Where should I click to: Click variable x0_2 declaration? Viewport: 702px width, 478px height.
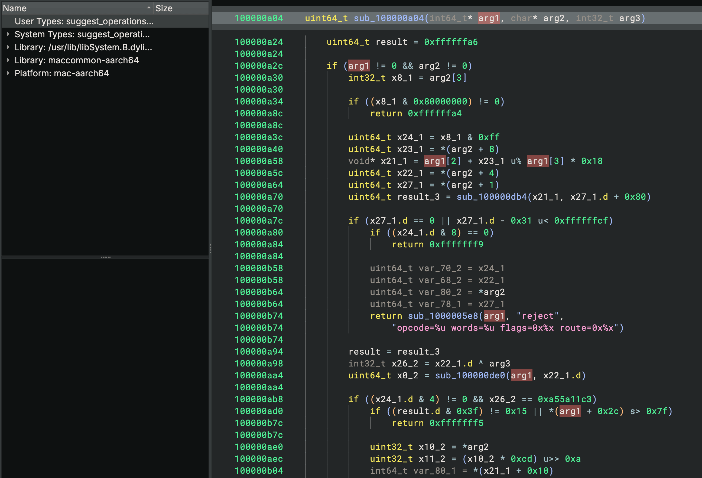(408, 375)
